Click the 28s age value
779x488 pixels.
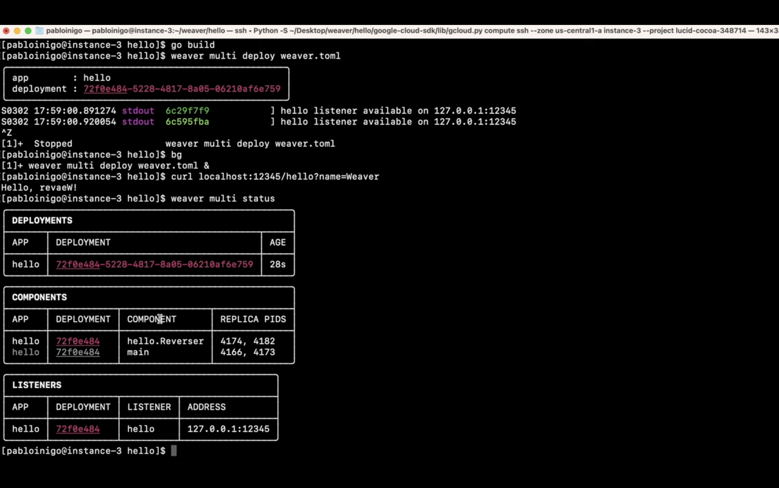click(278, 264)
